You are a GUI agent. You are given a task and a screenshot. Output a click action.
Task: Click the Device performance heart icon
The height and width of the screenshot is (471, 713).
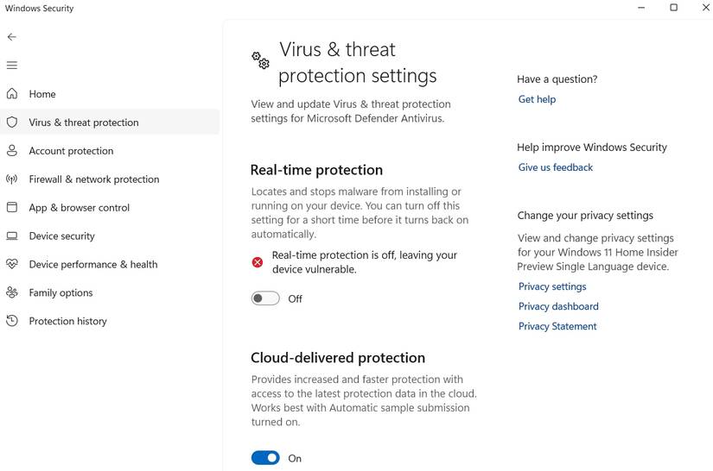[12, 264]
